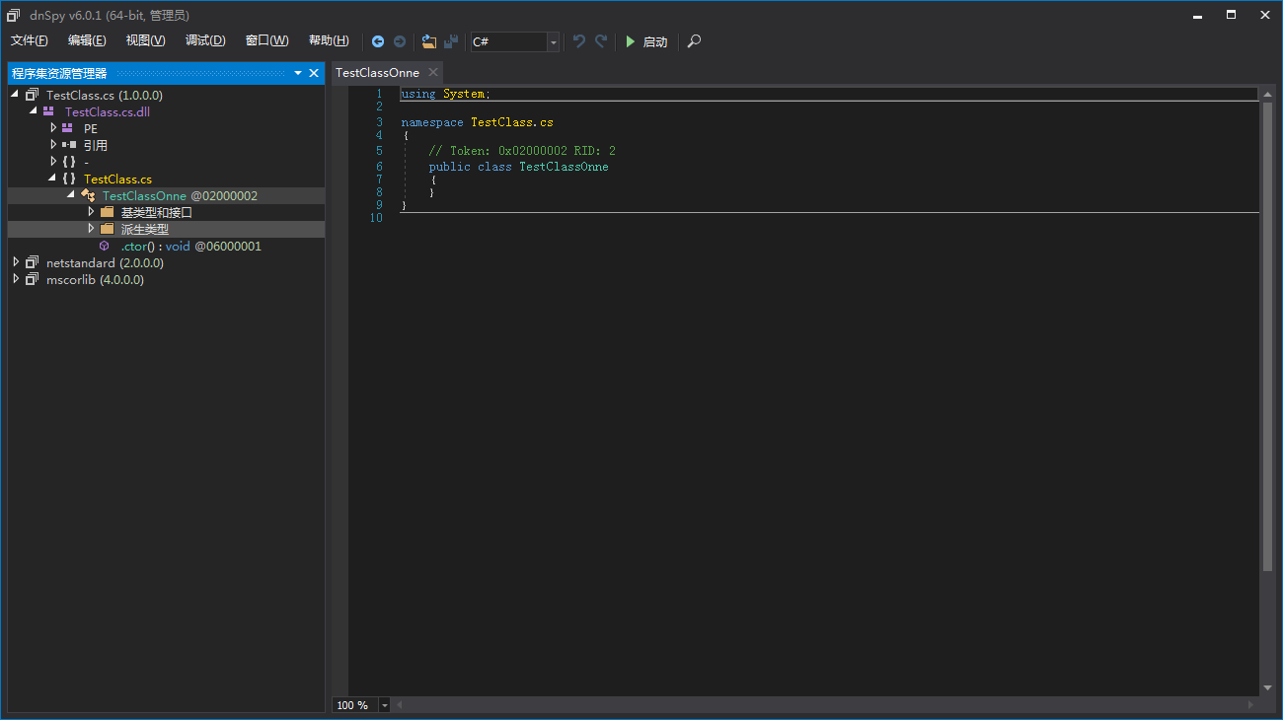
Task: Click the braces icon of the '-' namespace
Action: pos(68,163)
